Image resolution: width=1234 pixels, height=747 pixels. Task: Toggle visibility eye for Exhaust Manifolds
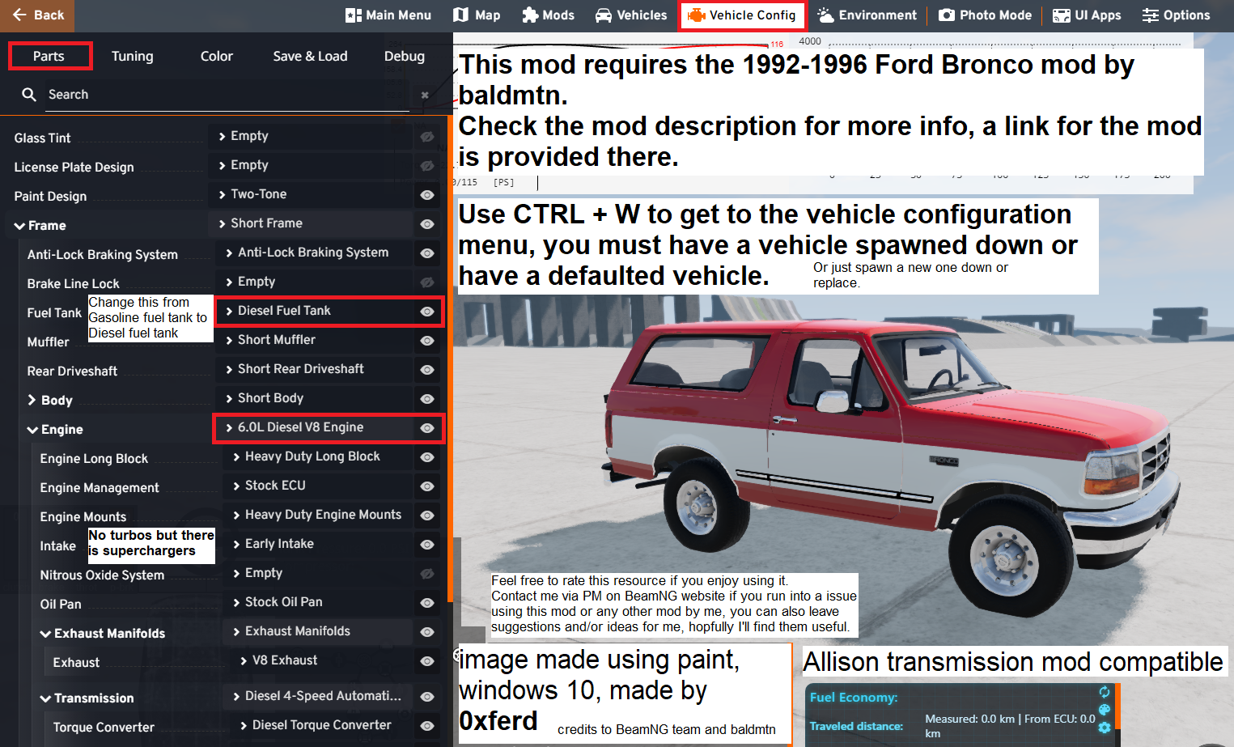pyautogui.click(x=427, y=632)
